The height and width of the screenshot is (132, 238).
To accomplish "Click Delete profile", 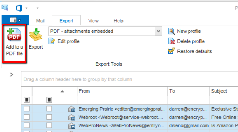I will pyautogui.click(x=187, y=41).
